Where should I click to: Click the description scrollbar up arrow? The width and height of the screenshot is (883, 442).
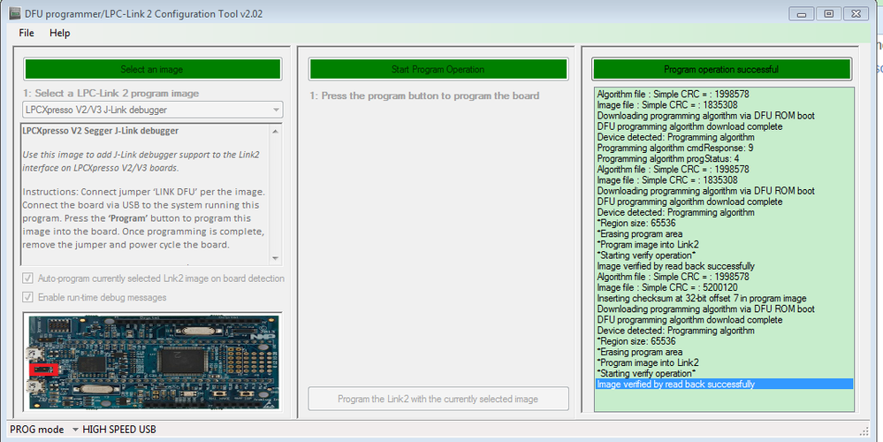276,131
